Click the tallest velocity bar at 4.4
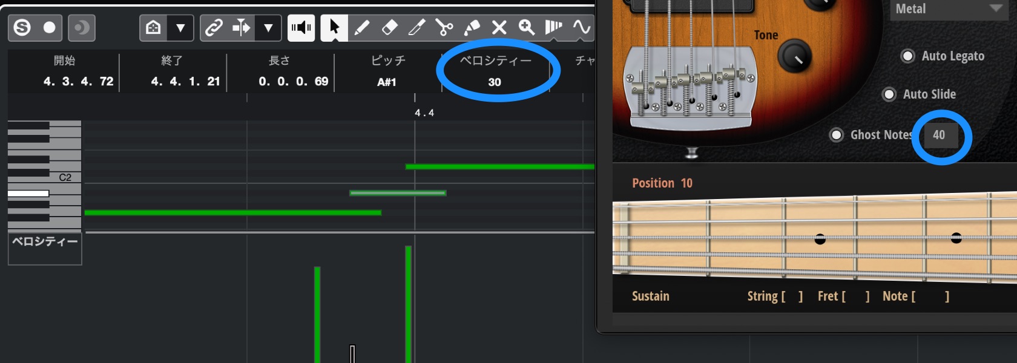 tap(409, 304)
